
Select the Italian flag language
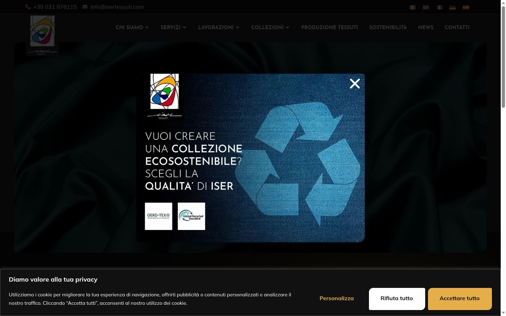pos(413,7)
